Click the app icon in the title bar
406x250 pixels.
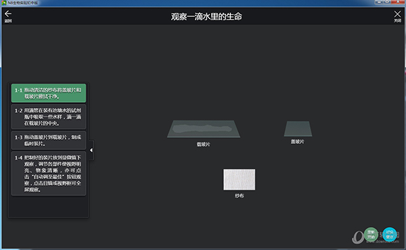4,3
